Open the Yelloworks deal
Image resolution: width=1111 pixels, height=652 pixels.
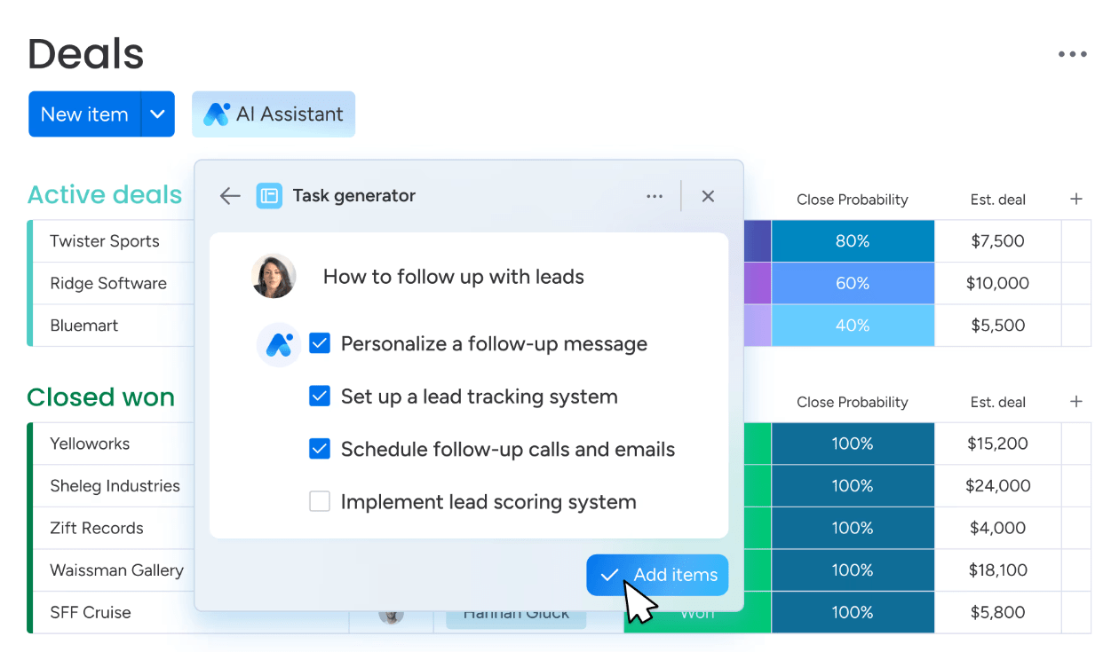90,444
